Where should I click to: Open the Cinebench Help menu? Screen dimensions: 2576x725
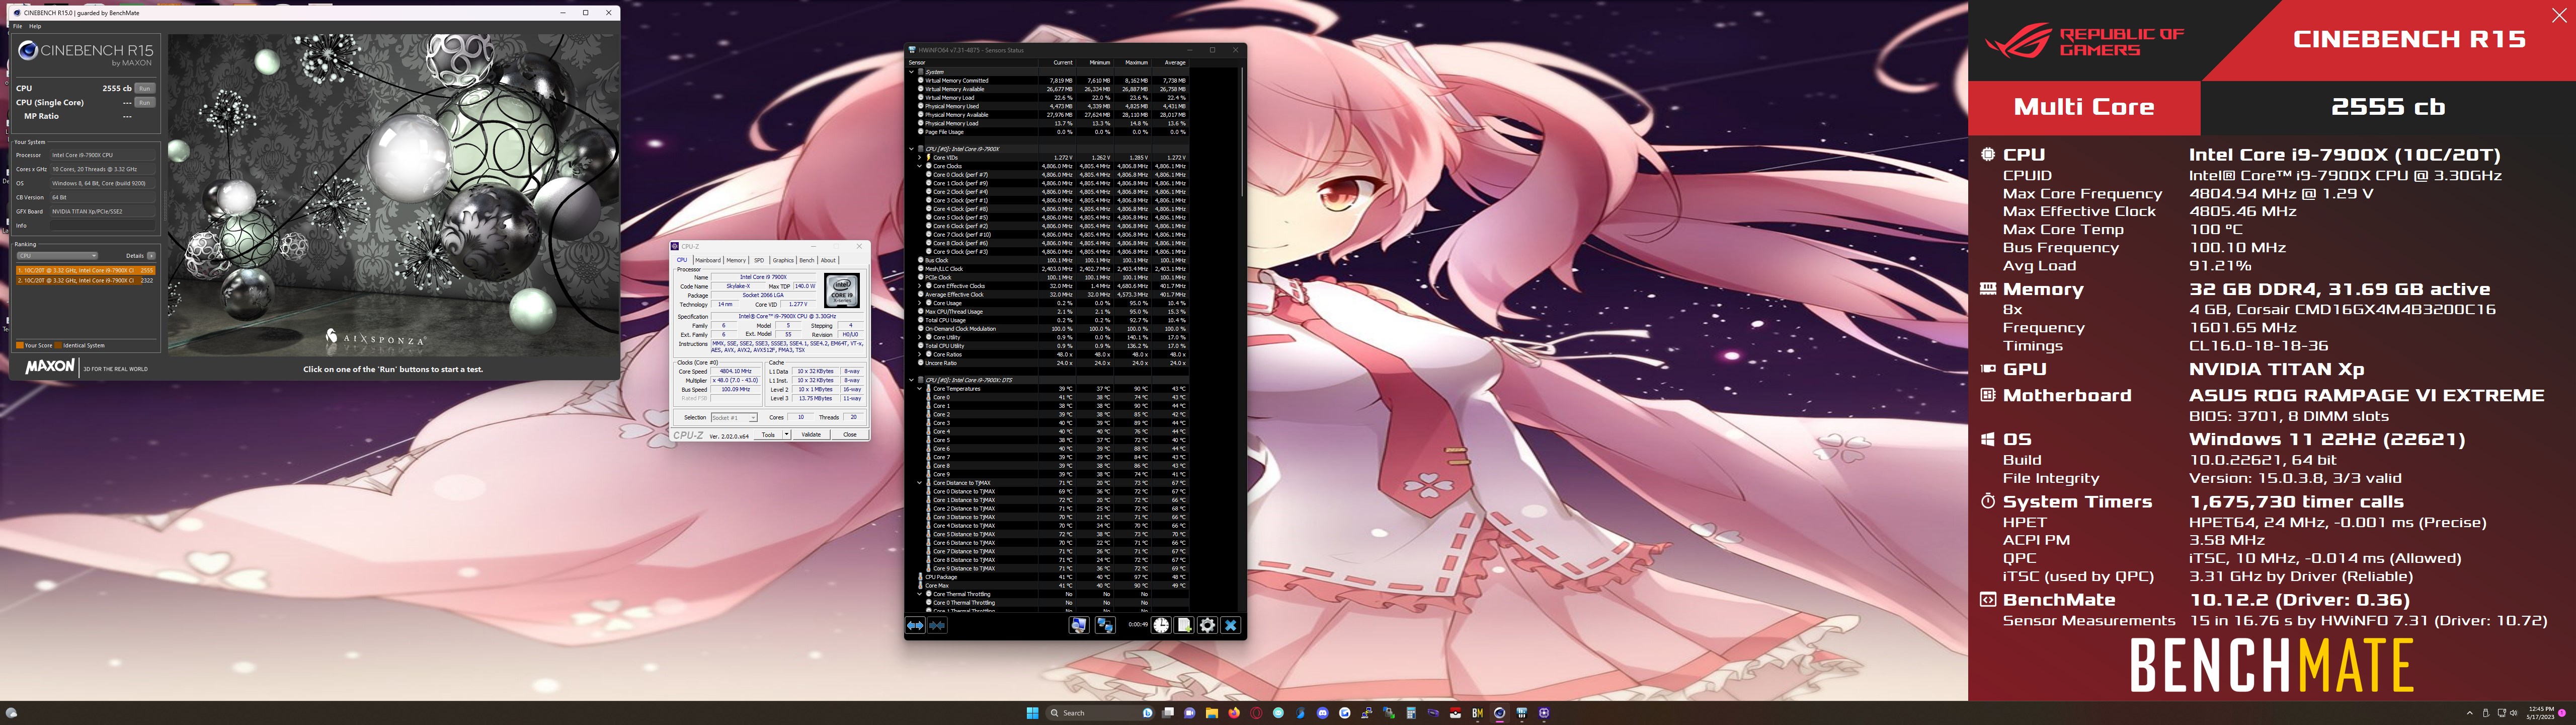pyautogui.click(x=35, y=26)
